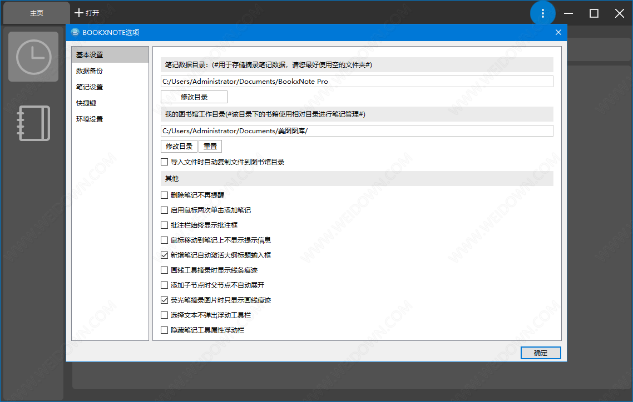This screenshot has width=633, height=402.
Task: Check 隐藏笔记工具属性浮动栏
Action: (x=164, y=330)
